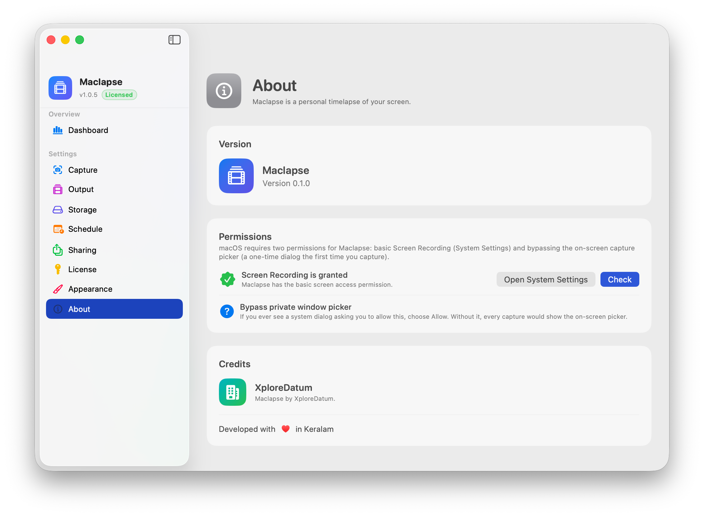Image resolution: width=704 pixels, height=517 pixels.
Task: Click Open System Settings button
Action: (545, 279)
